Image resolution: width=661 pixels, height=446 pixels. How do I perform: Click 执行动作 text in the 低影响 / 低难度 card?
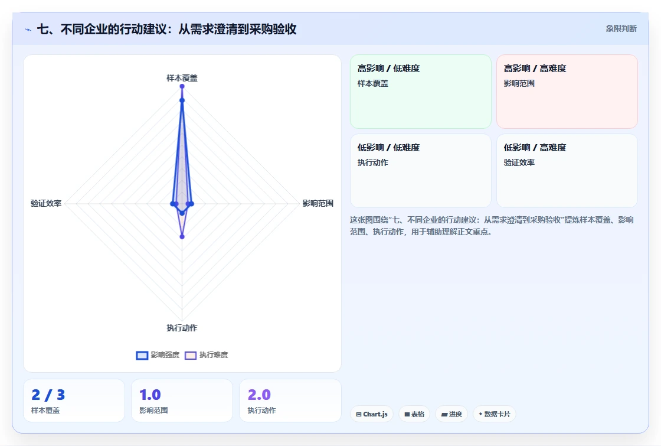pos(373,162)
